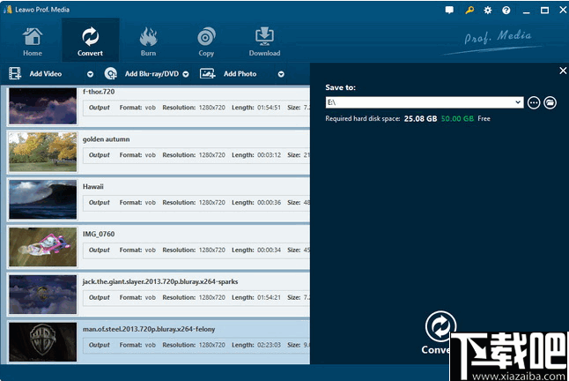Open the Home module
The image size is (569, 381).
point(33,41)
